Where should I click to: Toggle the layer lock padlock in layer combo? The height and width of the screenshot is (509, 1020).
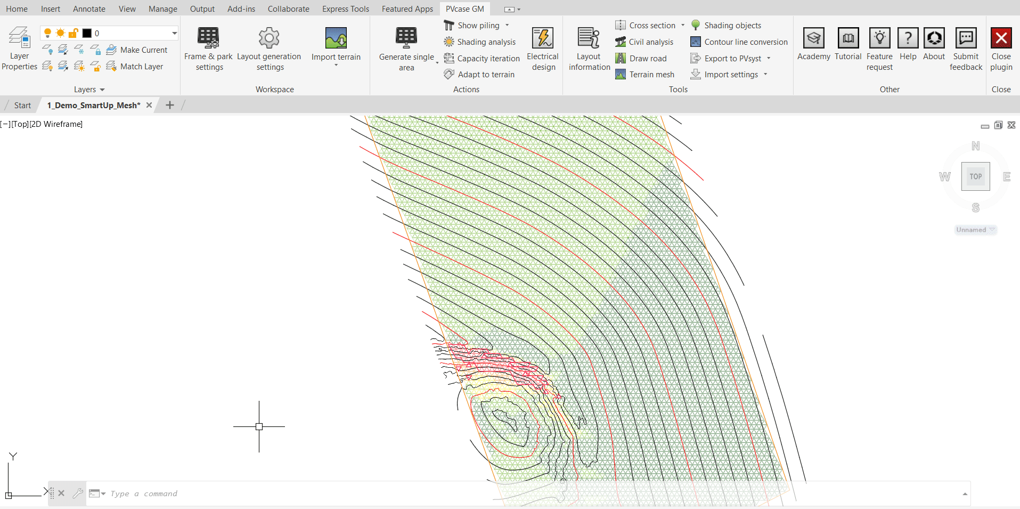[74, 33]
